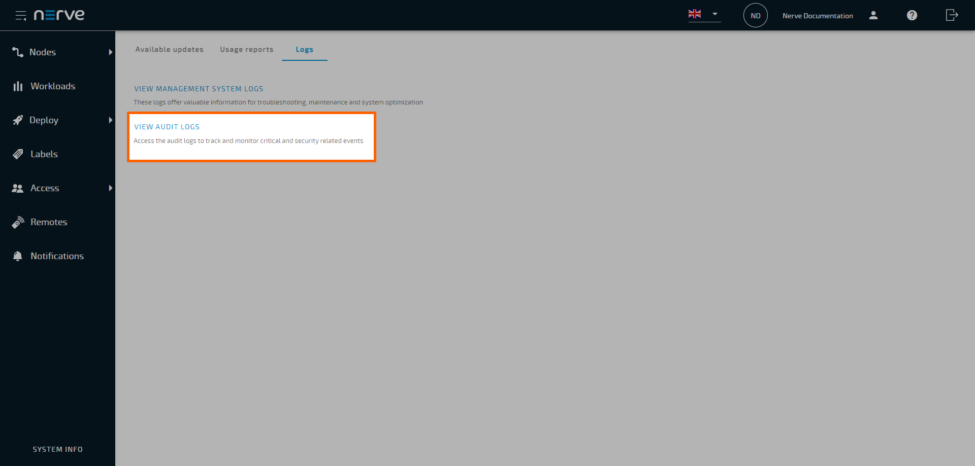Switch to the Usage reports tab
The width and height of the screenshot is (975, 466).
coord(246,49)
